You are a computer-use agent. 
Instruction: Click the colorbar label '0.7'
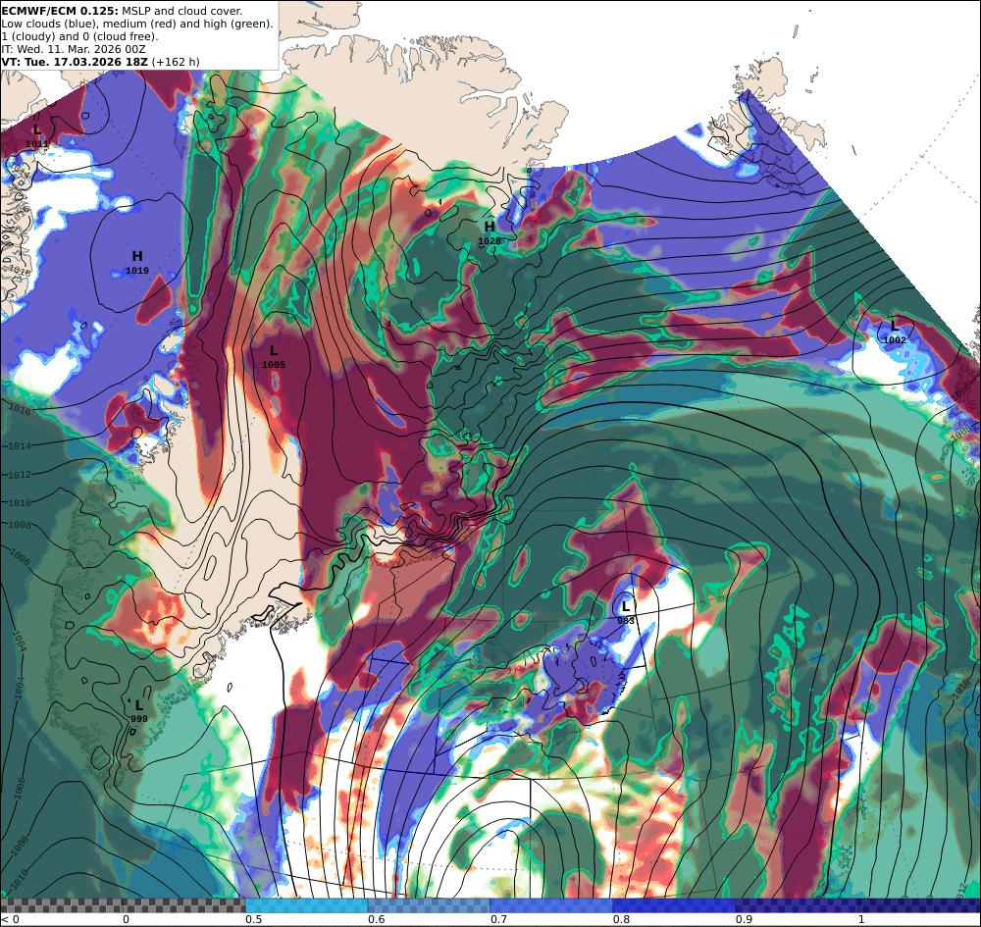coord(498,919)
